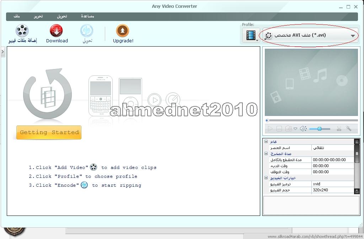Select the اسم العنصر property label
This screenshot has height=239, width=364.
280,148
